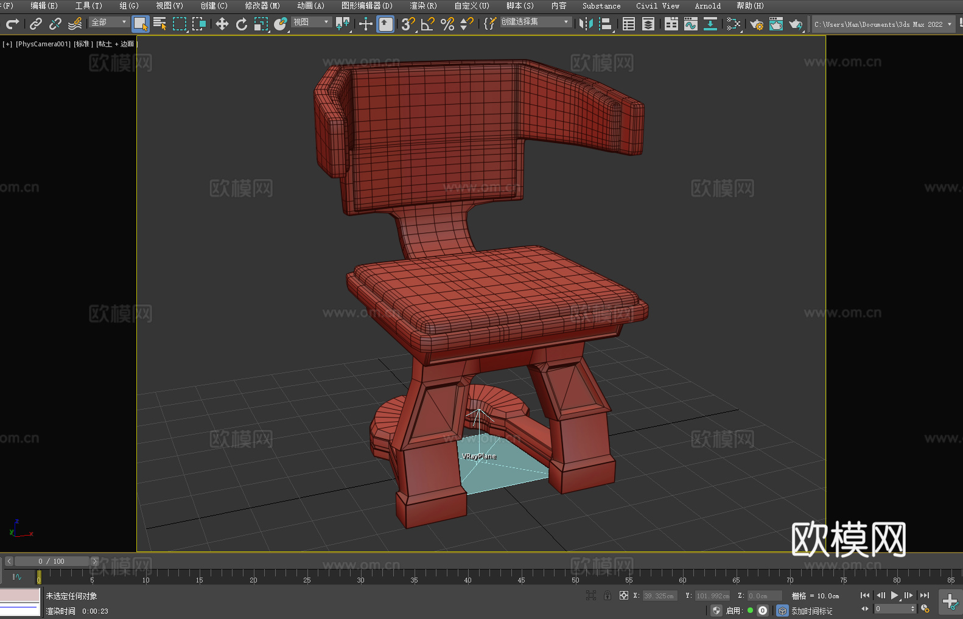Open the Curve Editor icon
Image resolution: width=963 pixels, height=619 pixels.
(691, 24)
